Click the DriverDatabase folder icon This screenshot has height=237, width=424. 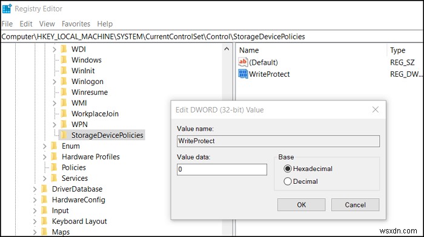point(45,189)
